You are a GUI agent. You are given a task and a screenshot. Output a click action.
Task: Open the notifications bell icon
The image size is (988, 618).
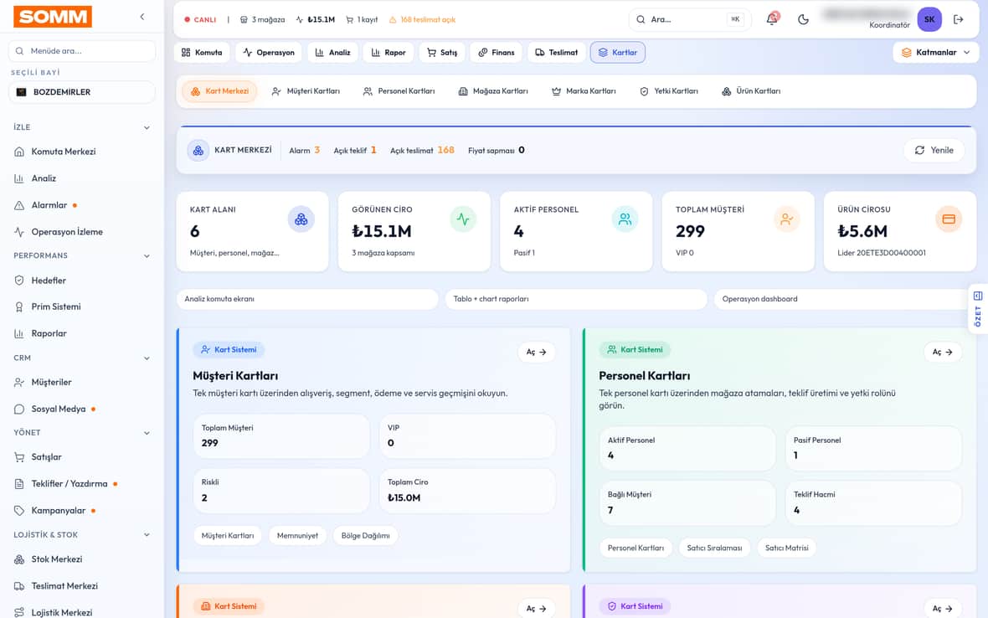(x=772, y=19)
